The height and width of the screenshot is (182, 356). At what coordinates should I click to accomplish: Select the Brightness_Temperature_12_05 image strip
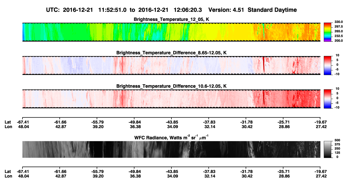(171, 32)
